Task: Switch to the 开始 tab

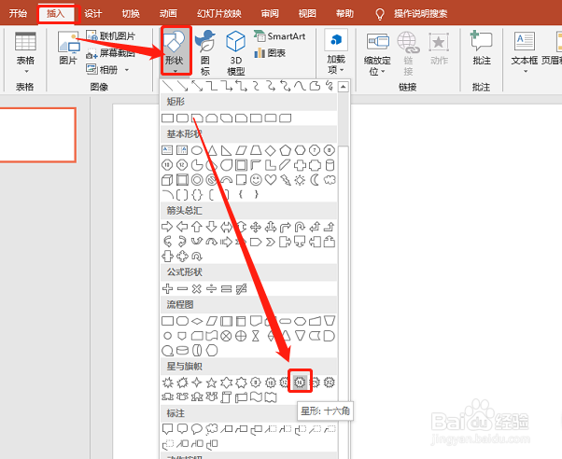Action: point(18,14)
